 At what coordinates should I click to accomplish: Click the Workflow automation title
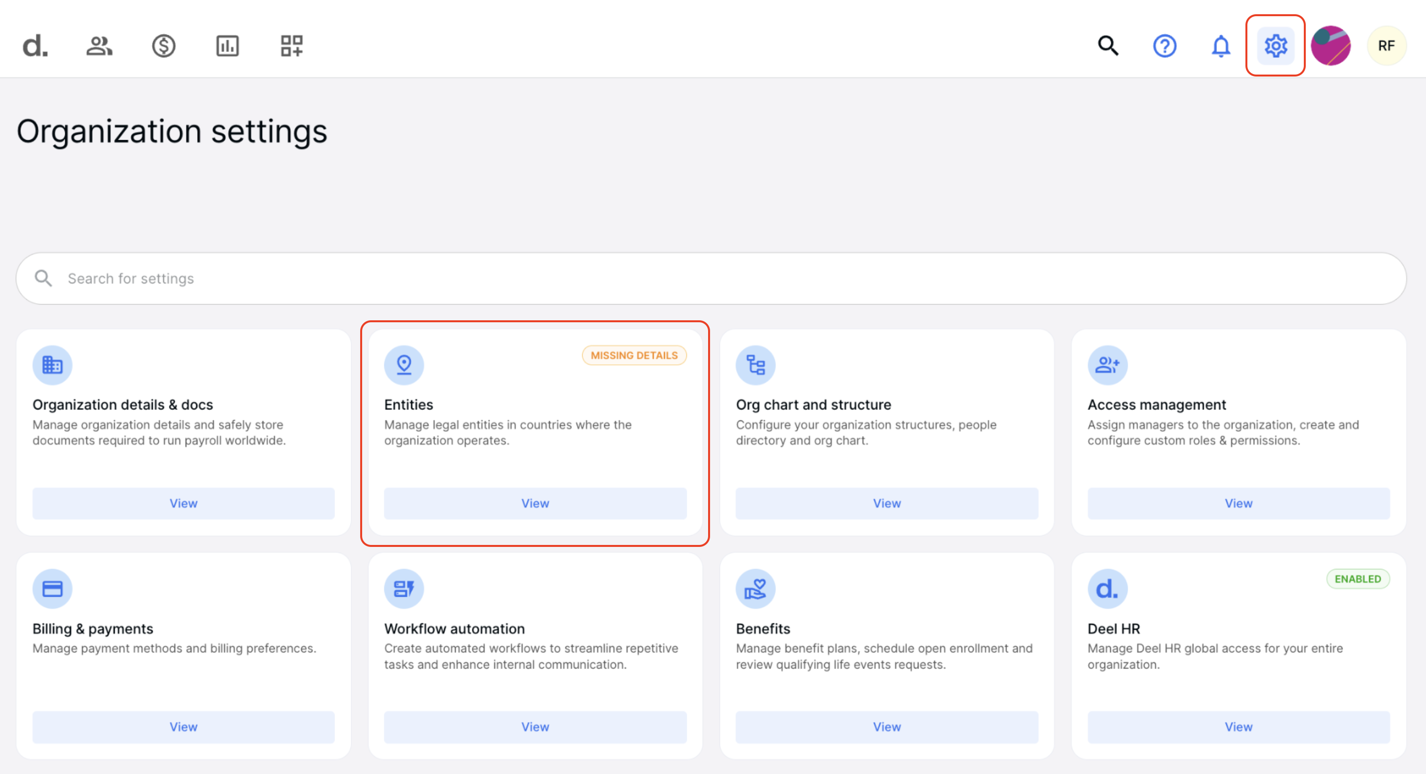(x=454, y=628)
